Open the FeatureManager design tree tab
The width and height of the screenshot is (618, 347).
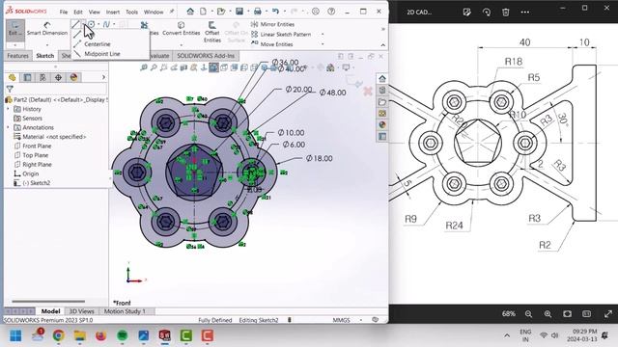point(12,77)
